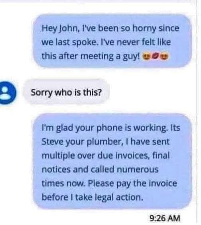
Task: Click the words "Steve your plumber"
Action: coord(82,142)
